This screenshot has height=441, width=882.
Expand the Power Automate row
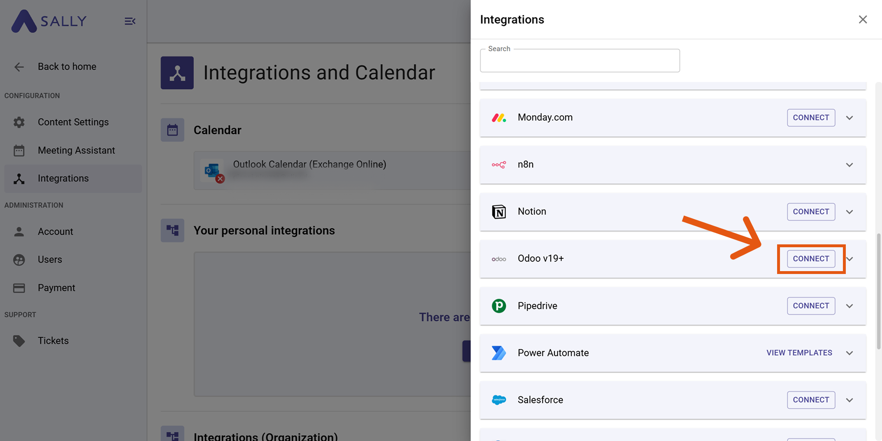coord(850,353)
